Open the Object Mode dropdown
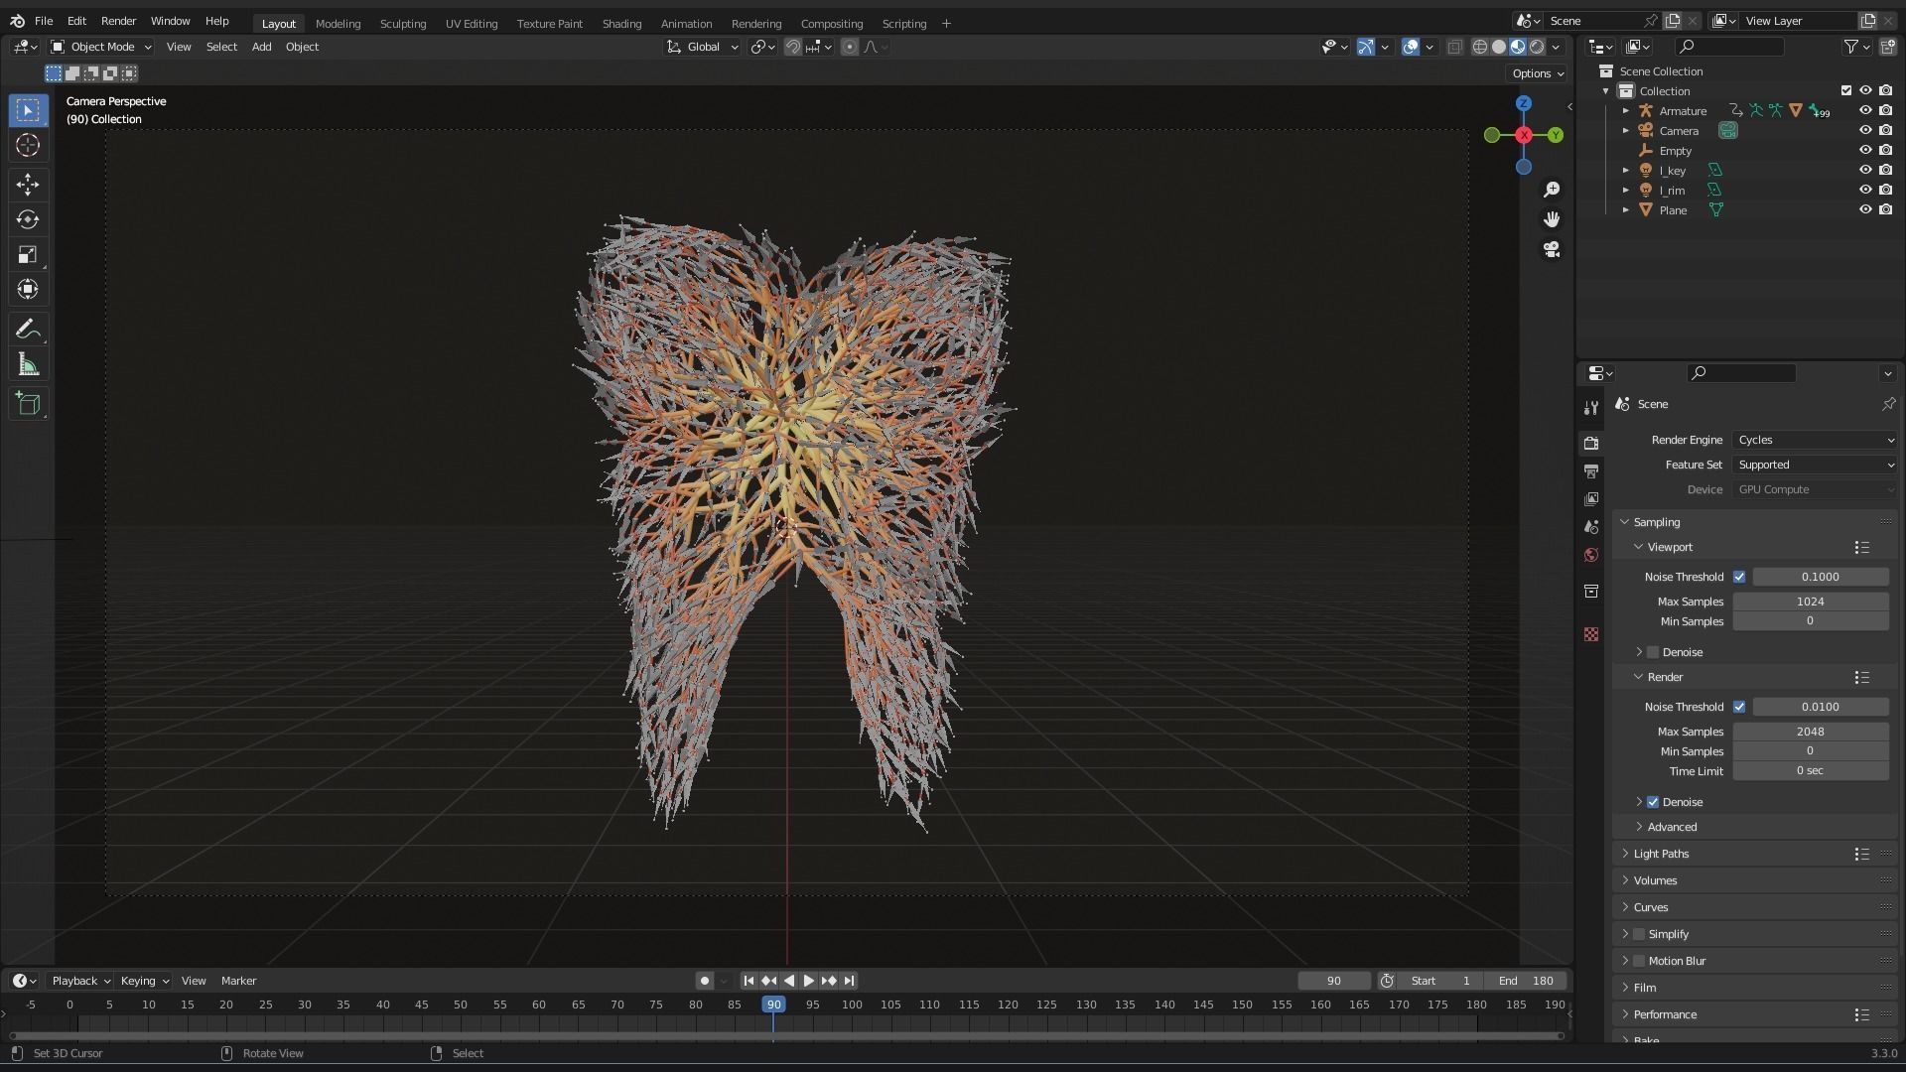This screenshot has width=1906, height=1072. pos(101,47)
